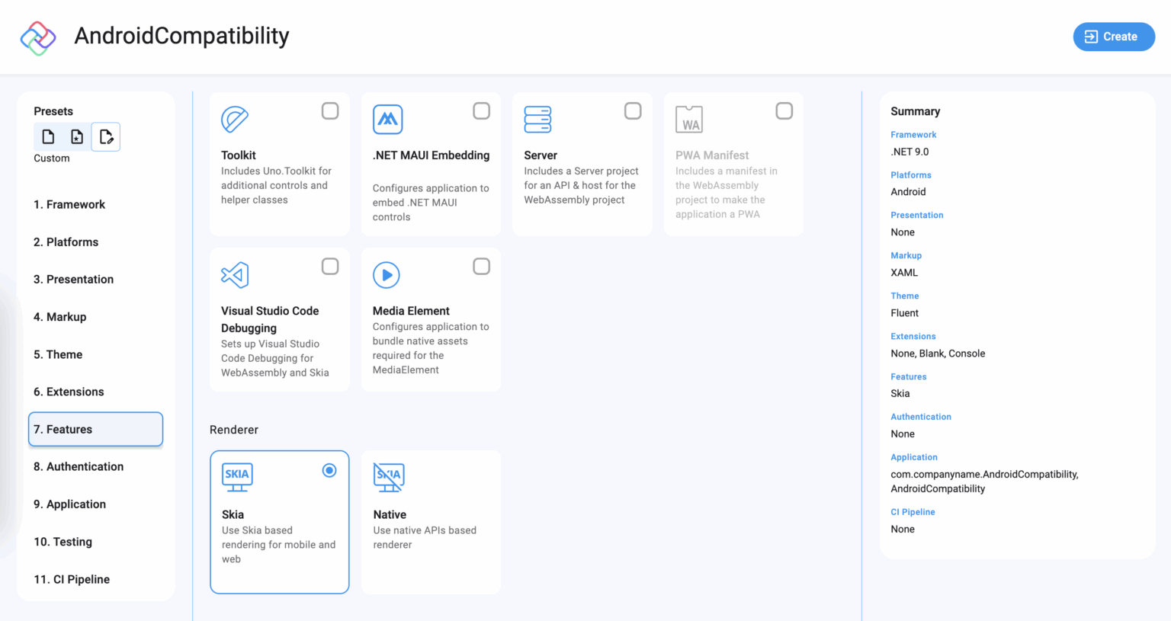Check the Media Element checkbox

(x=482, y=267)
